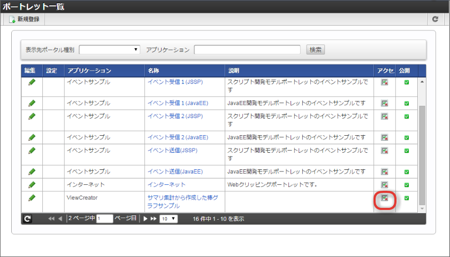Sort by the 設定 column header
This screenshot has height=257, width=450.
(x=54, y=71)
